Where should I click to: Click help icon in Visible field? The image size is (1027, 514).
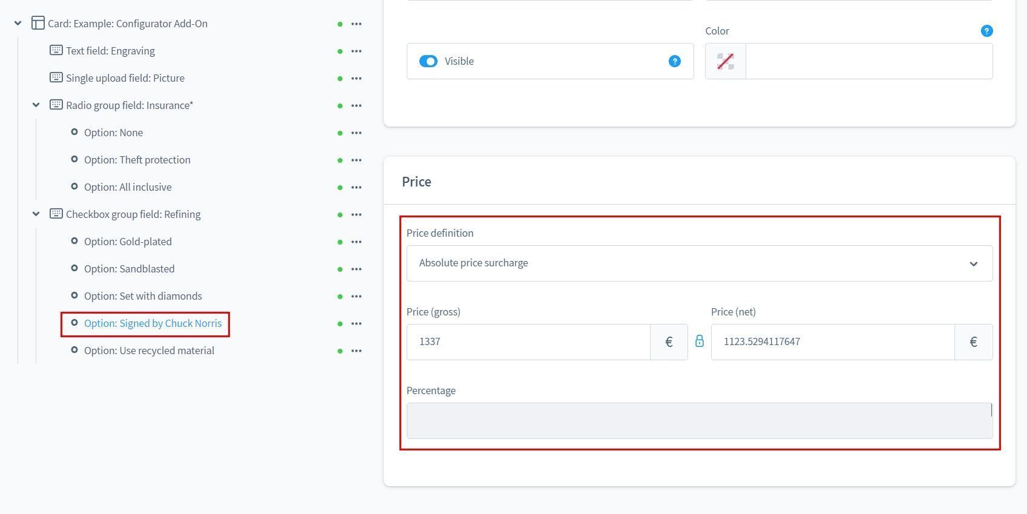pyautogui.click(x=674, y=61)
